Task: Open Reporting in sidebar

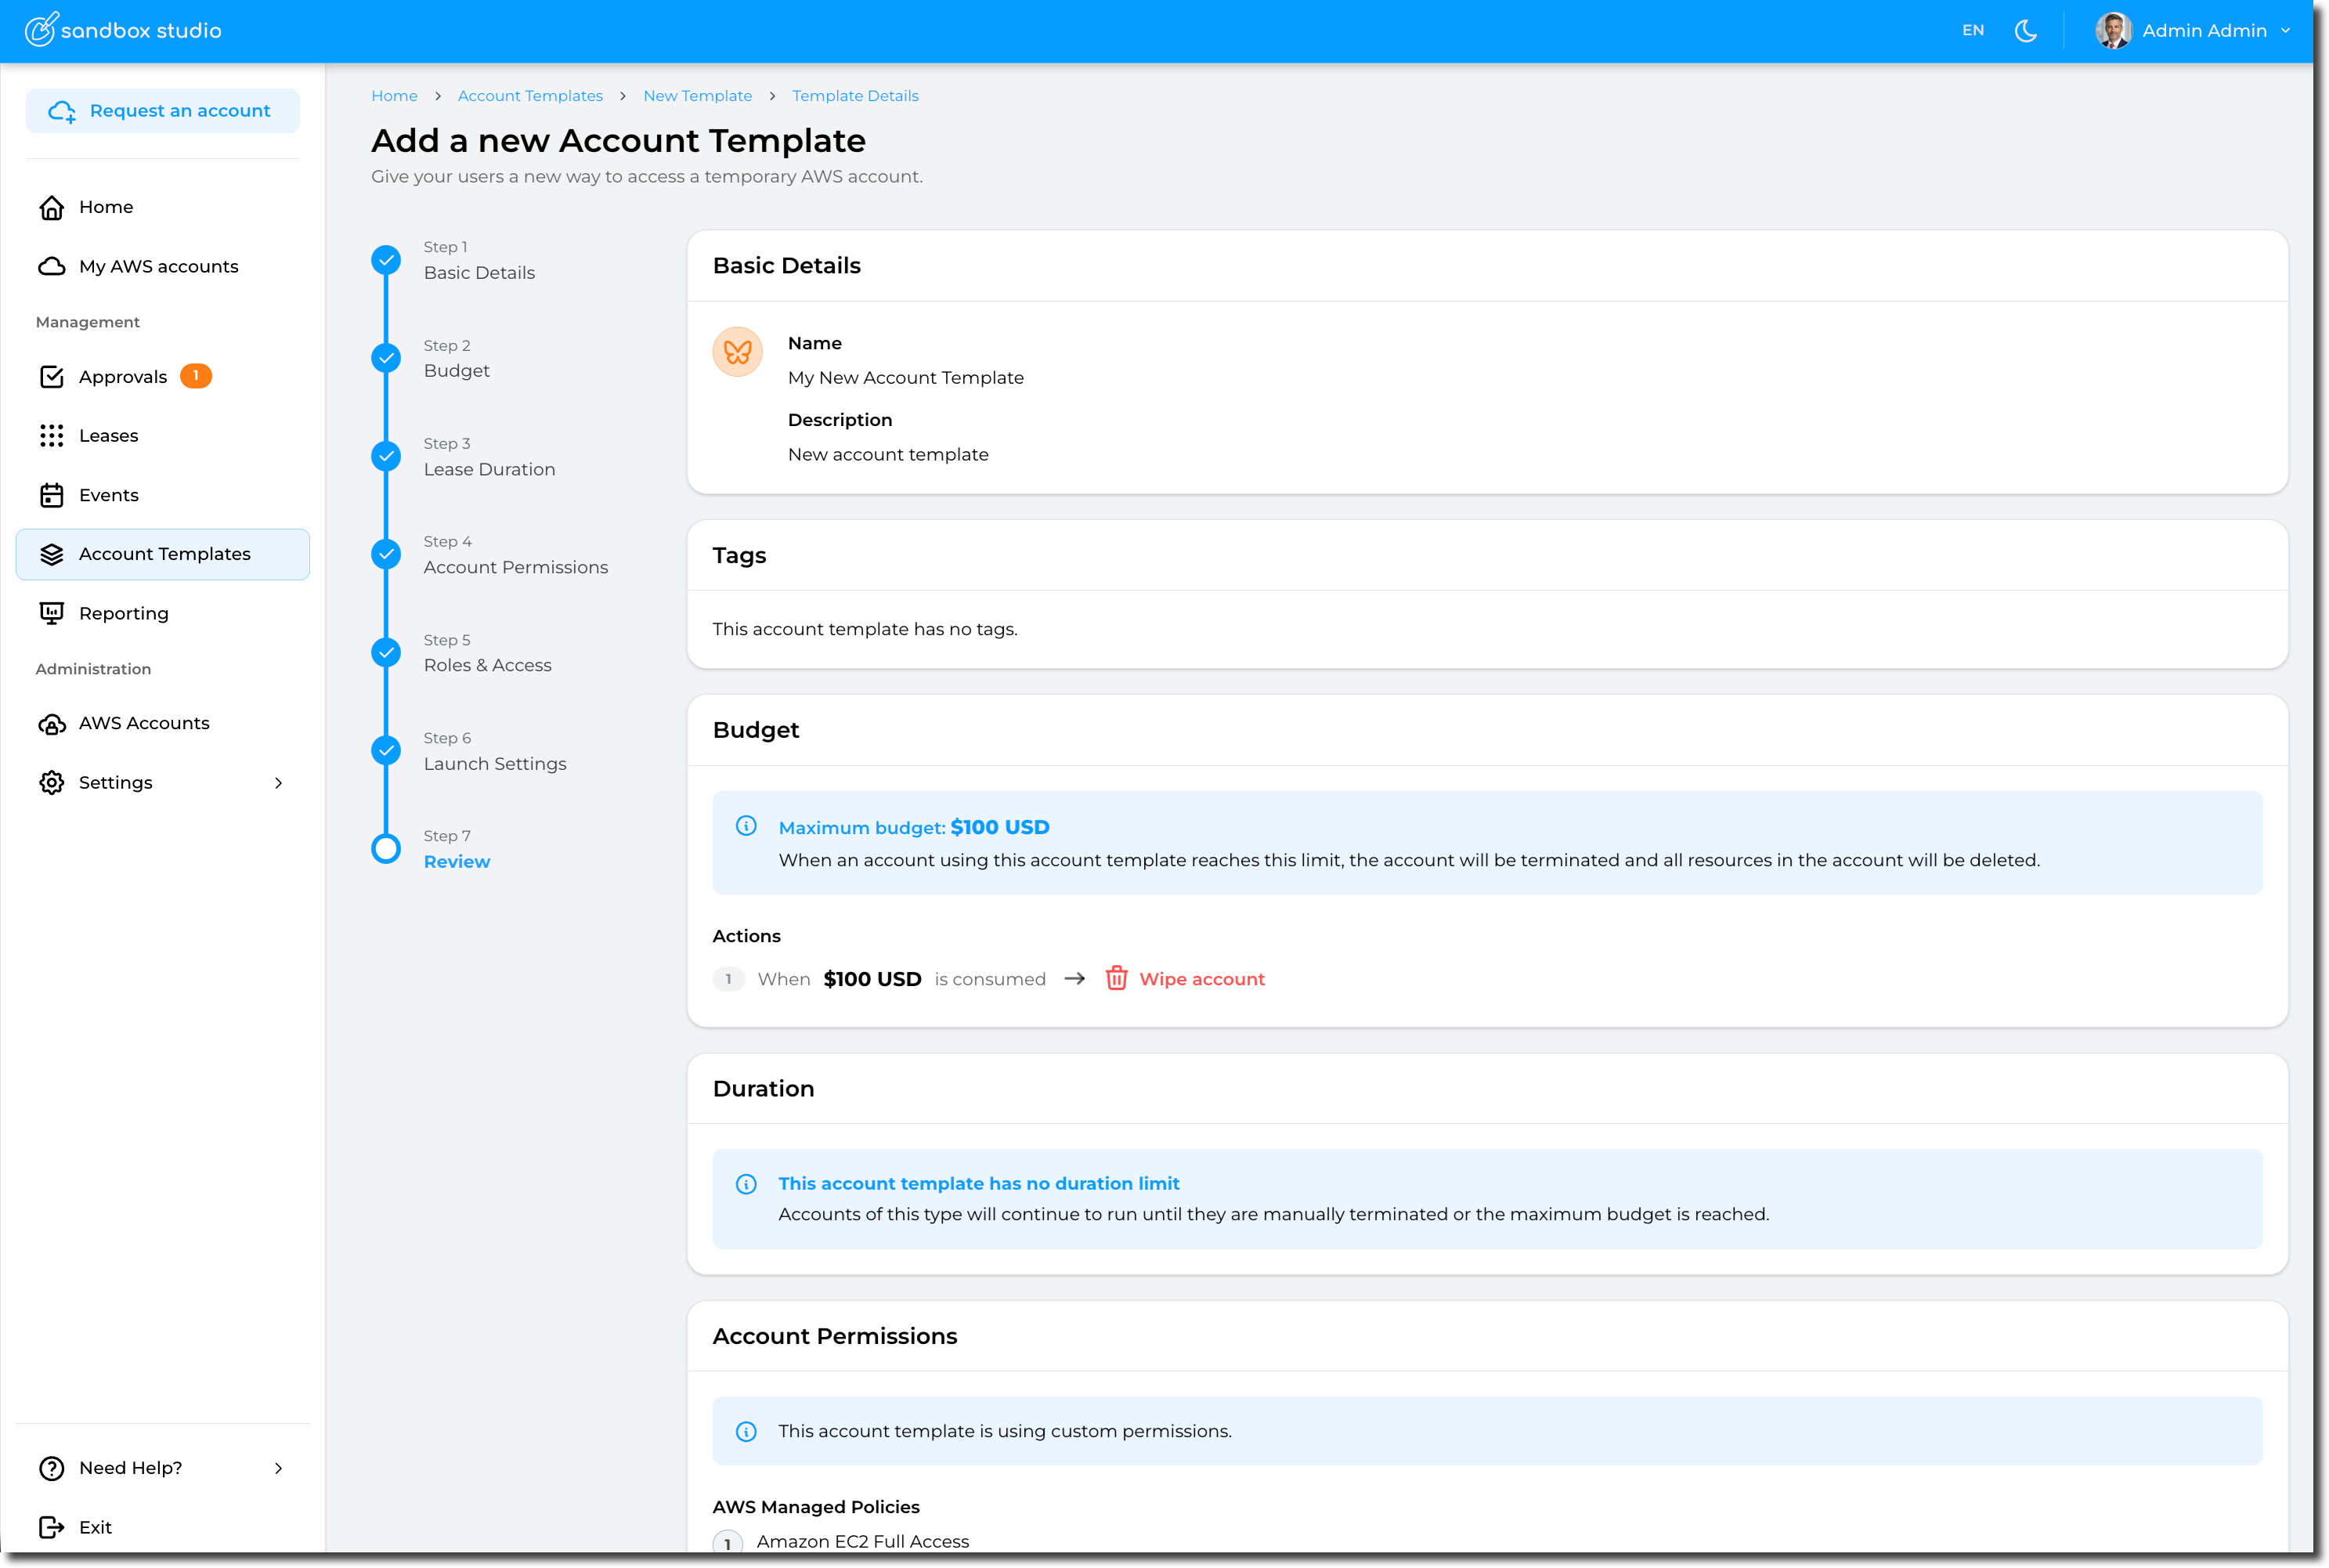Action: pyautogui.click(x=124, y=613)
